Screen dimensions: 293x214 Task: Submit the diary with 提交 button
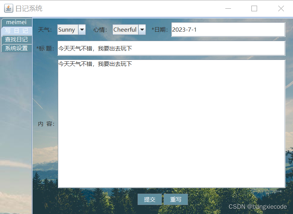pos(149,199)
